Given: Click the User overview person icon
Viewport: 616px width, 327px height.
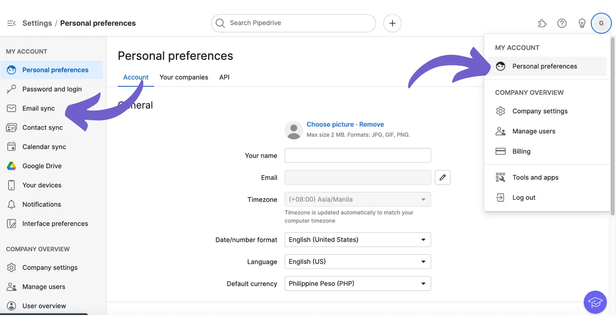Looking at the screenshot, I should coord(12,306).
